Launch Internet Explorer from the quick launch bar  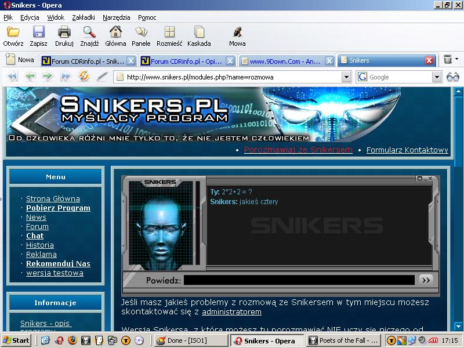coord(45,340)
